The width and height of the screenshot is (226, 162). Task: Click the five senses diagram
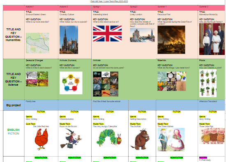click(x=71, y=83)
